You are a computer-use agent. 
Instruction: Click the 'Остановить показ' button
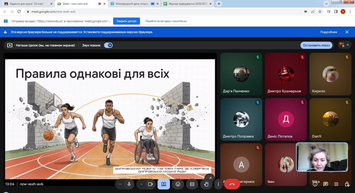click(316, 45)
